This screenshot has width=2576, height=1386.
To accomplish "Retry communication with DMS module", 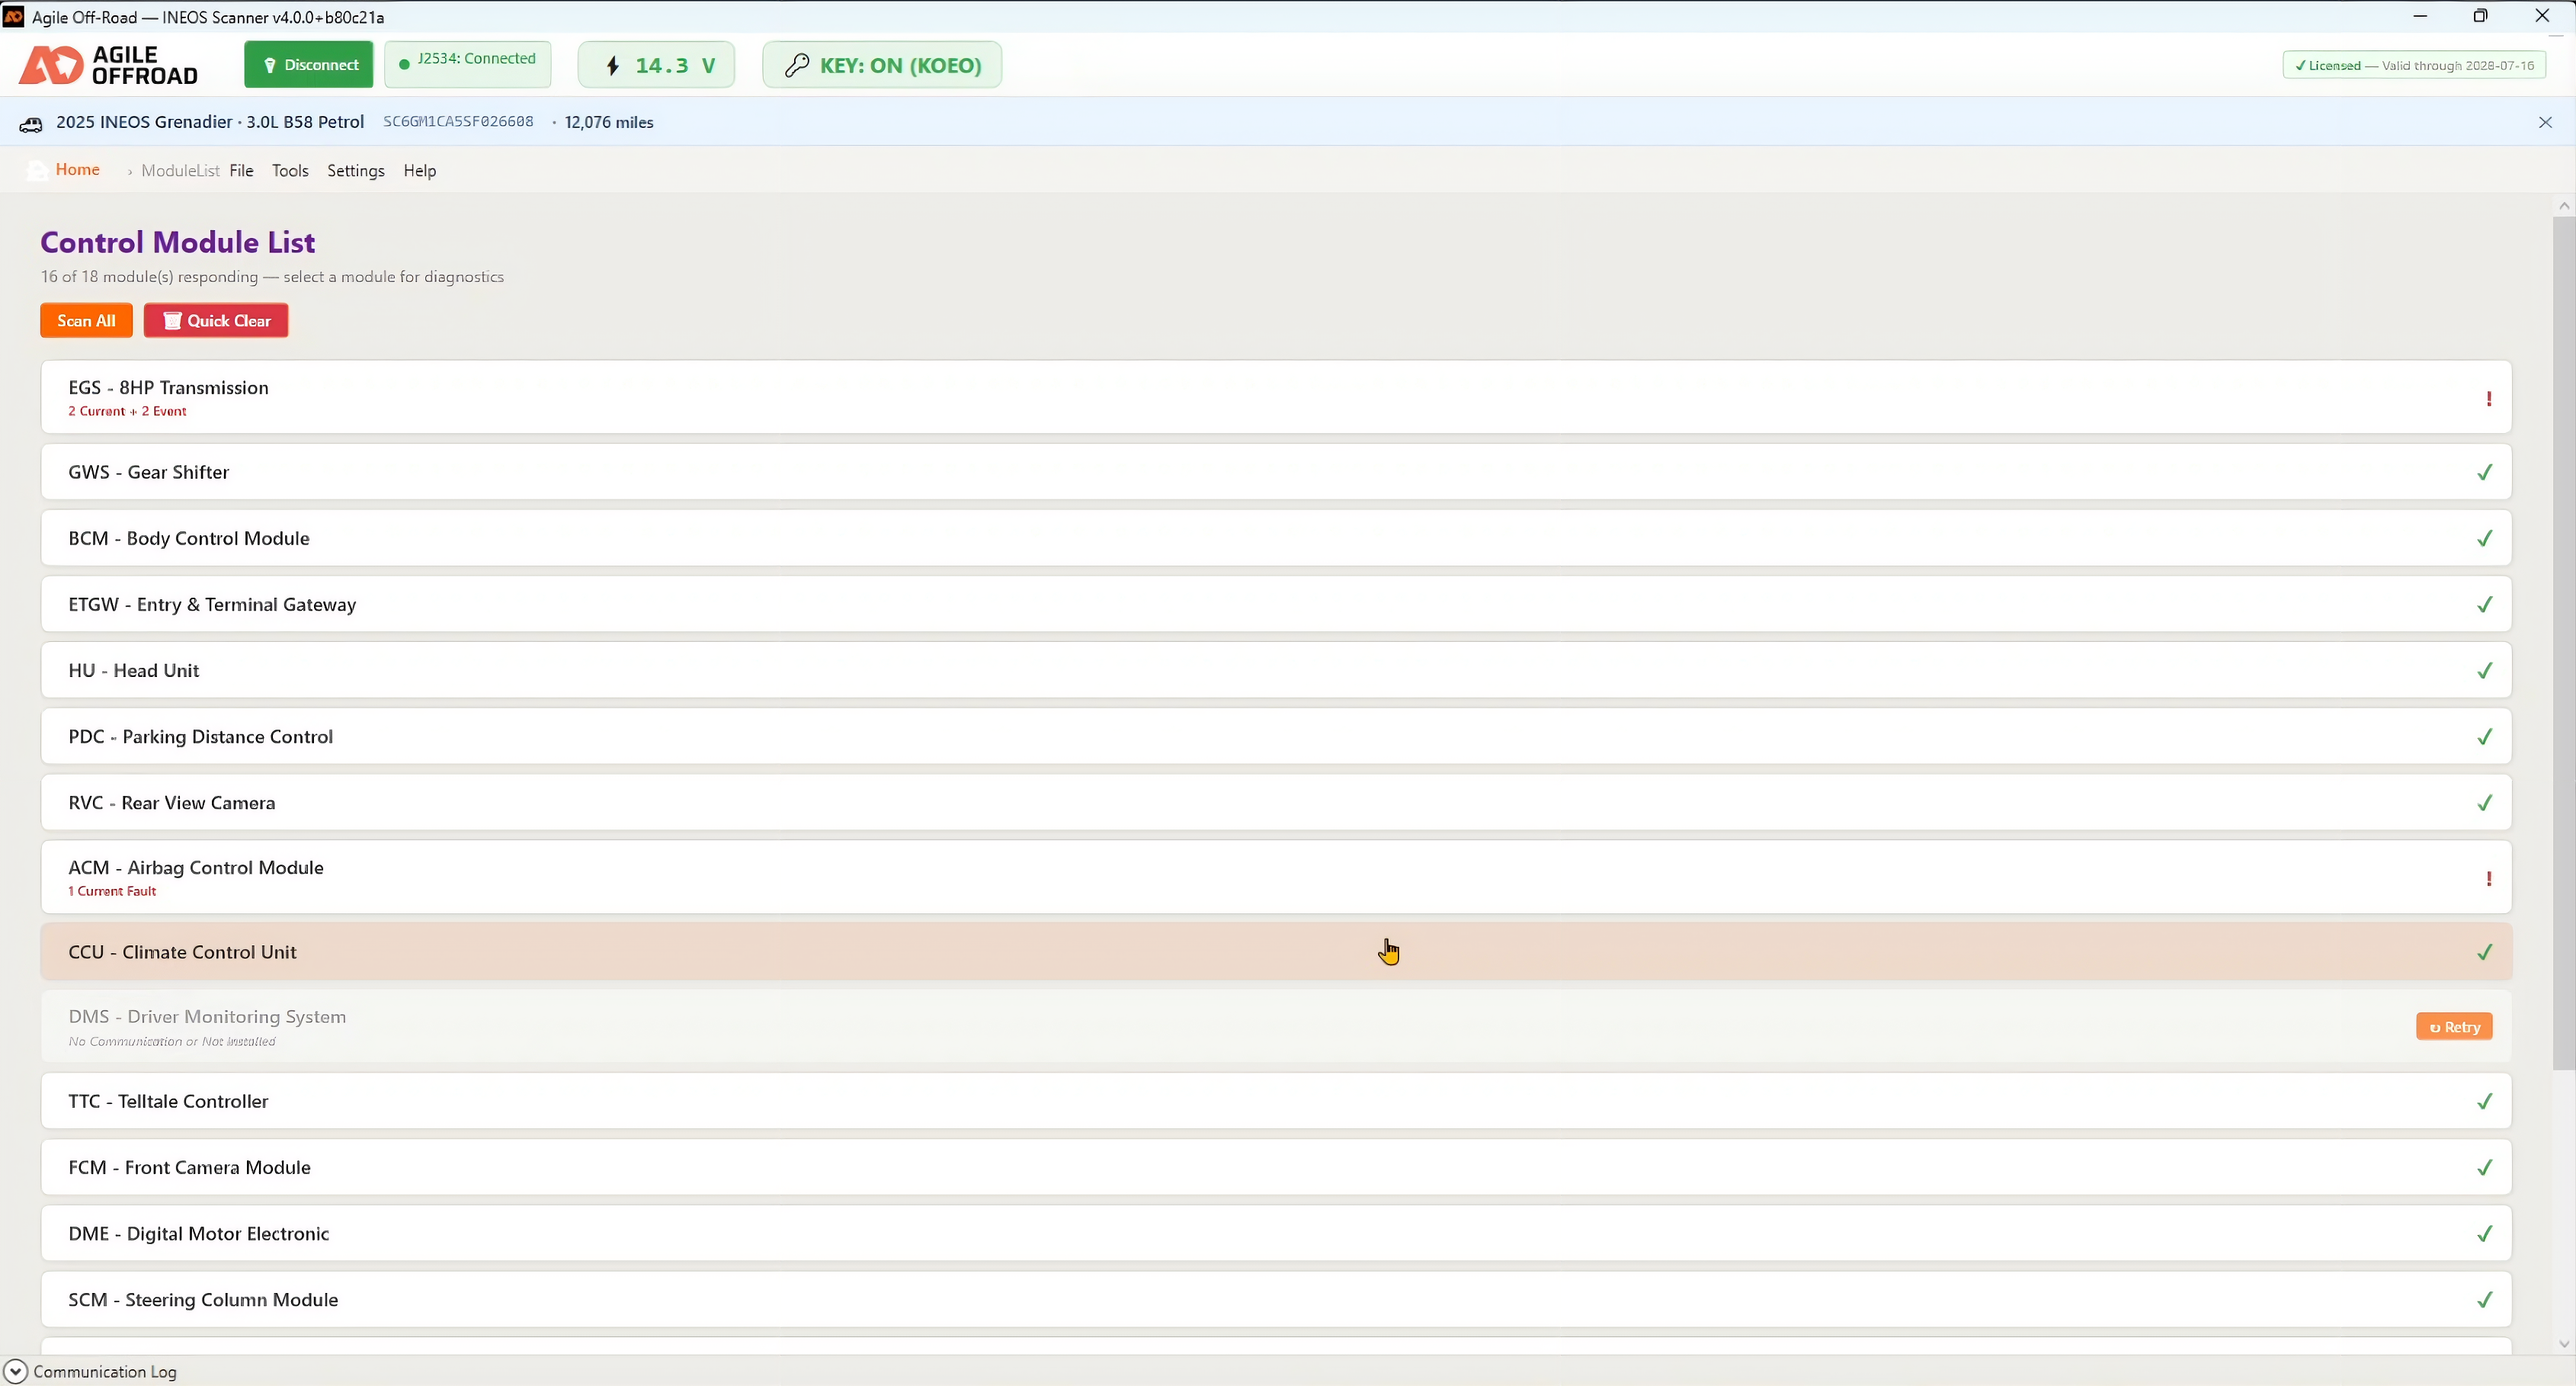I will [2454, 1027].
